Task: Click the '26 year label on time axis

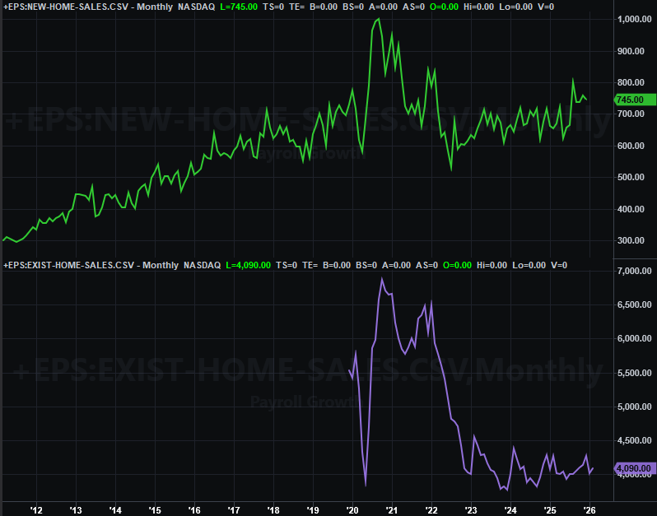Action: 589,509
